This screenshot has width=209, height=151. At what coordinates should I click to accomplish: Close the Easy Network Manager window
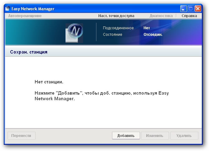click(x=198, y=9)
